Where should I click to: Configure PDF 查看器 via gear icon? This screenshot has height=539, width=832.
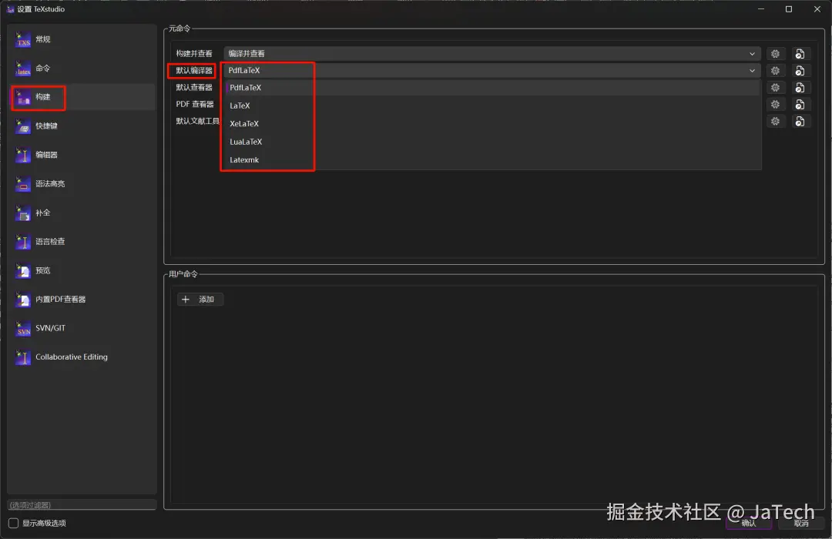coord(775,105)
